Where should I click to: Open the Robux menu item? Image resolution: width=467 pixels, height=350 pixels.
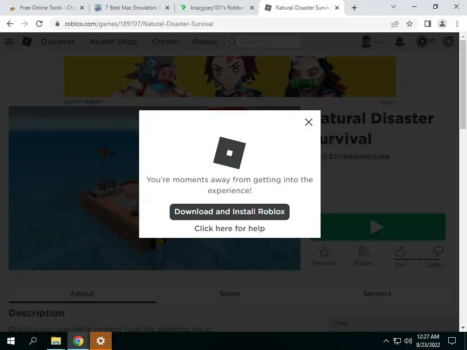click(205, 41)
